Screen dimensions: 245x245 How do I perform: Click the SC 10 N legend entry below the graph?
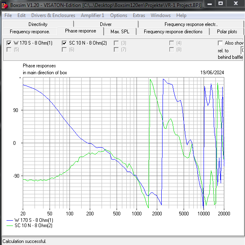click(x=29, y=226)
